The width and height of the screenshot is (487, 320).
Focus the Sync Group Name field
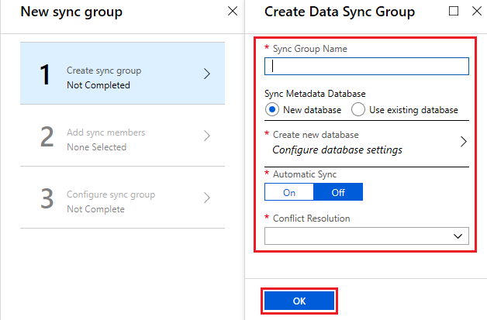click(x=367, y=66)
